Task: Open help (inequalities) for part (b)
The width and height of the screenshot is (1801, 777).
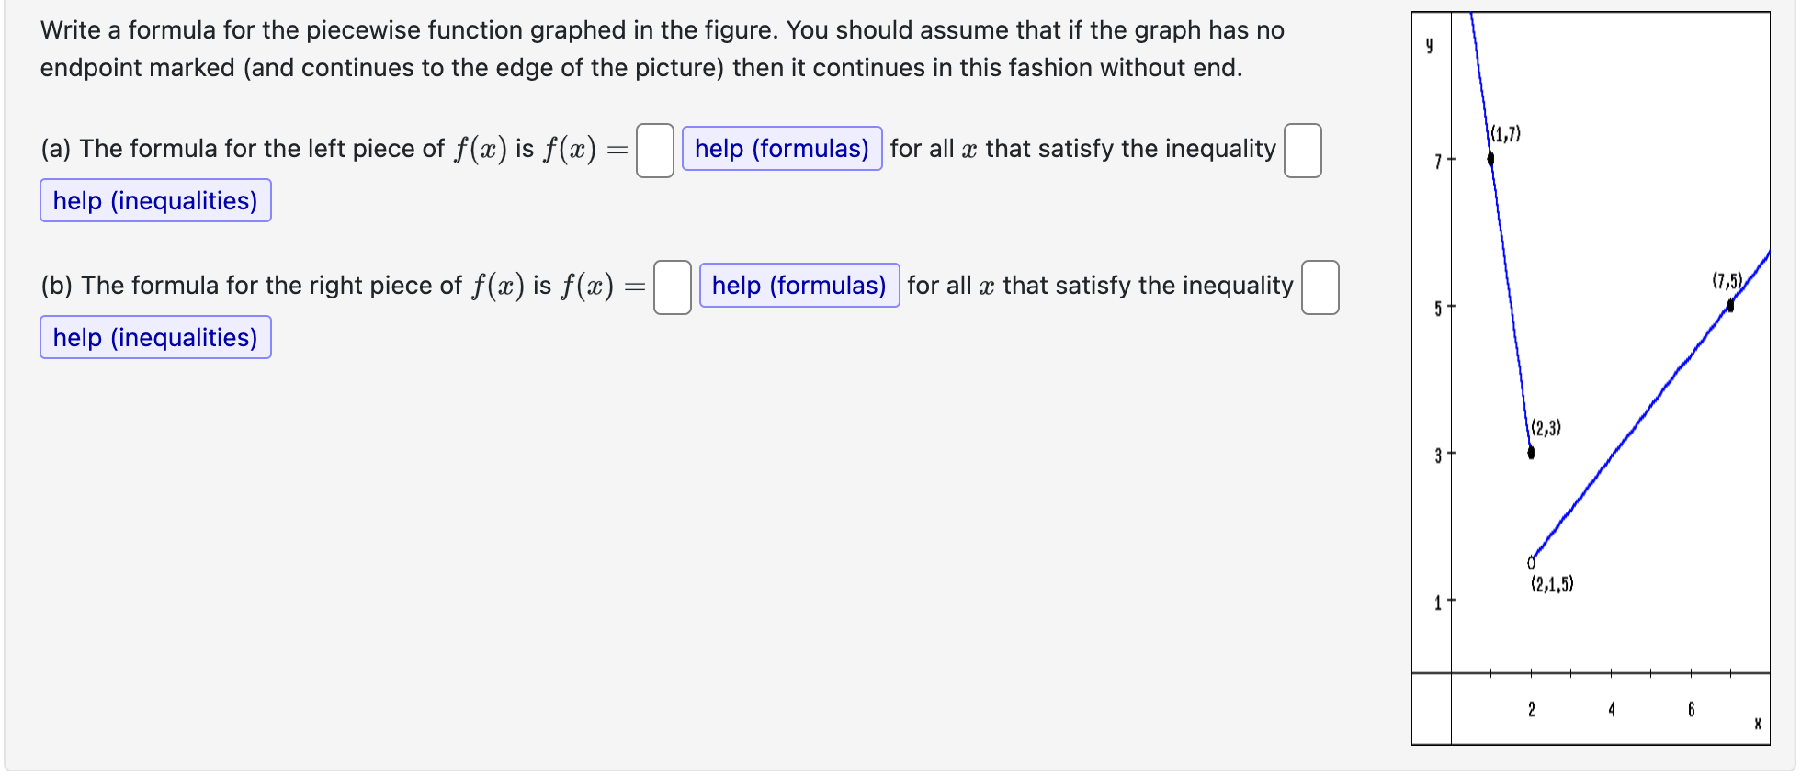Action: click(x=154, y=337)
